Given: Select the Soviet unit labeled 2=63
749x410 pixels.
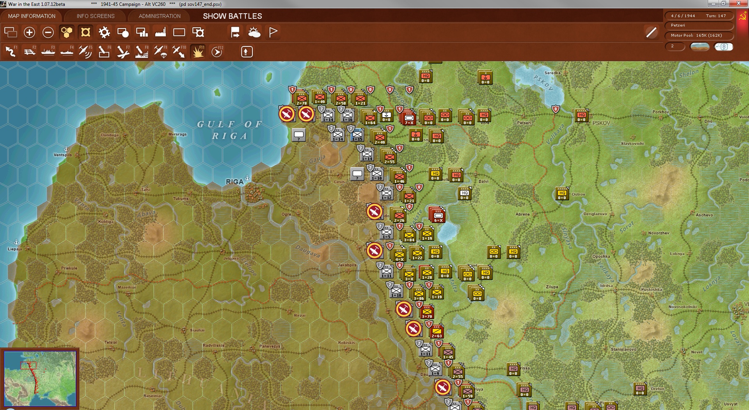Looking at the screenshot, I should click(437, 331).
